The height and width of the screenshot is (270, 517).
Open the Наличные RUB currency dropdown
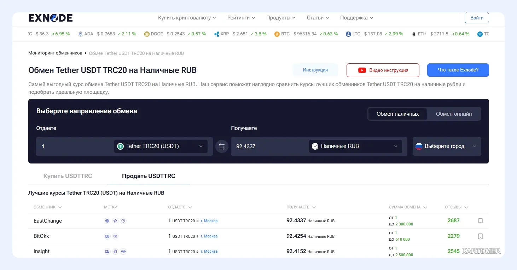tap(355, 146)
